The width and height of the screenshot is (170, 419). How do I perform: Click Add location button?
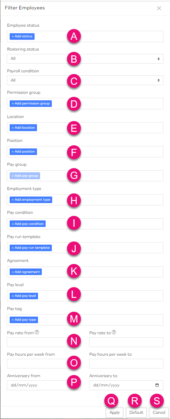point(23,128)
